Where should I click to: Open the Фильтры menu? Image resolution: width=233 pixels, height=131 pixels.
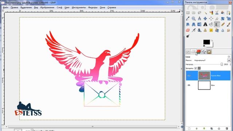pyautogui.click(x=93, y=7)
